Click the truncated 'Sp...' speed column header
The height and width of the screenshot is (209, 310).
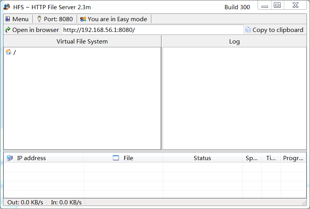(251, 158)
